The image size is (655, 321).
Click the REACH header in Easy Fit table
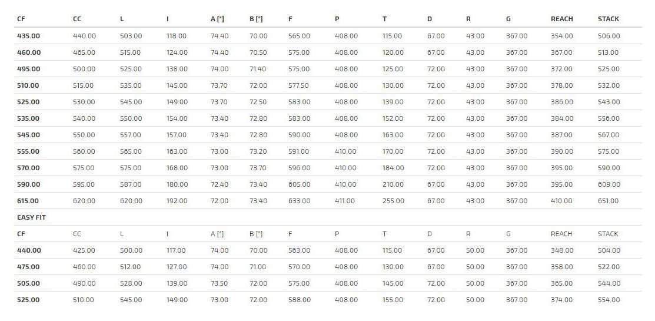point(561,234)
